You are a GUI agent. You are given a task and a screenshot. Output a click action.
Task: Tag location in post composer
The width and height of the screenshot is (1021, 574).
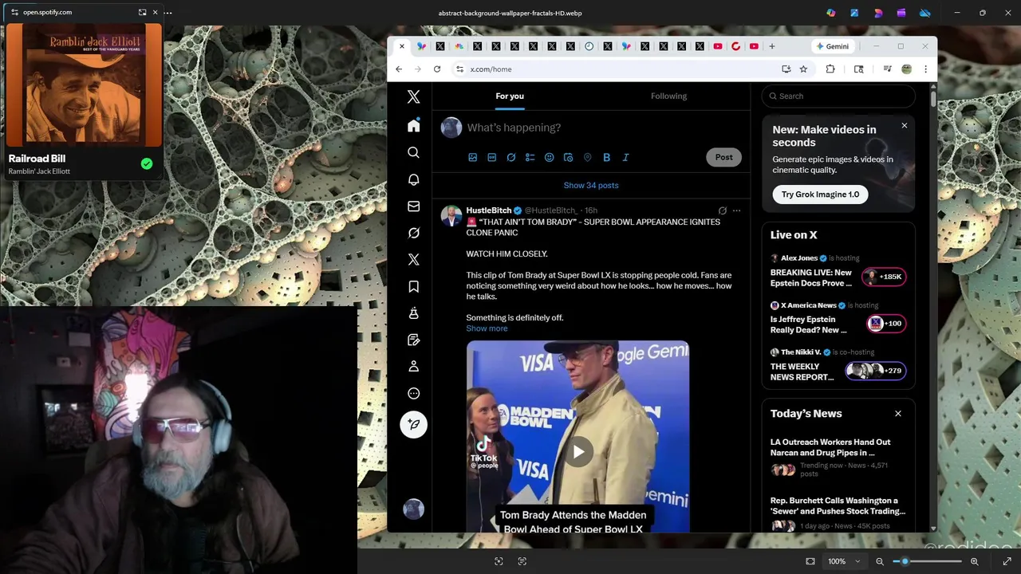click(587, 158)
